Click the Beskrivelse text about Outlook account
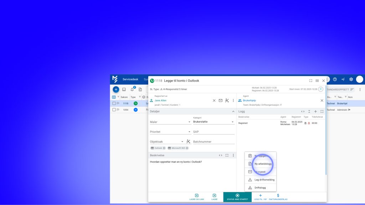365x205 pixels. click(176, 162)
